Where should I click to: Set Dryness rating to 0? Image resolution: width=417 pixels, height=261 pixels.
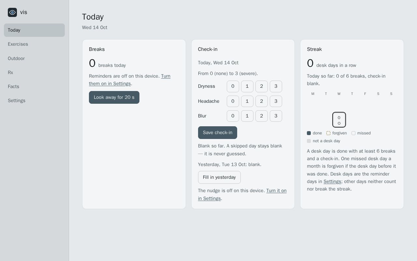[x=233, y=86]
